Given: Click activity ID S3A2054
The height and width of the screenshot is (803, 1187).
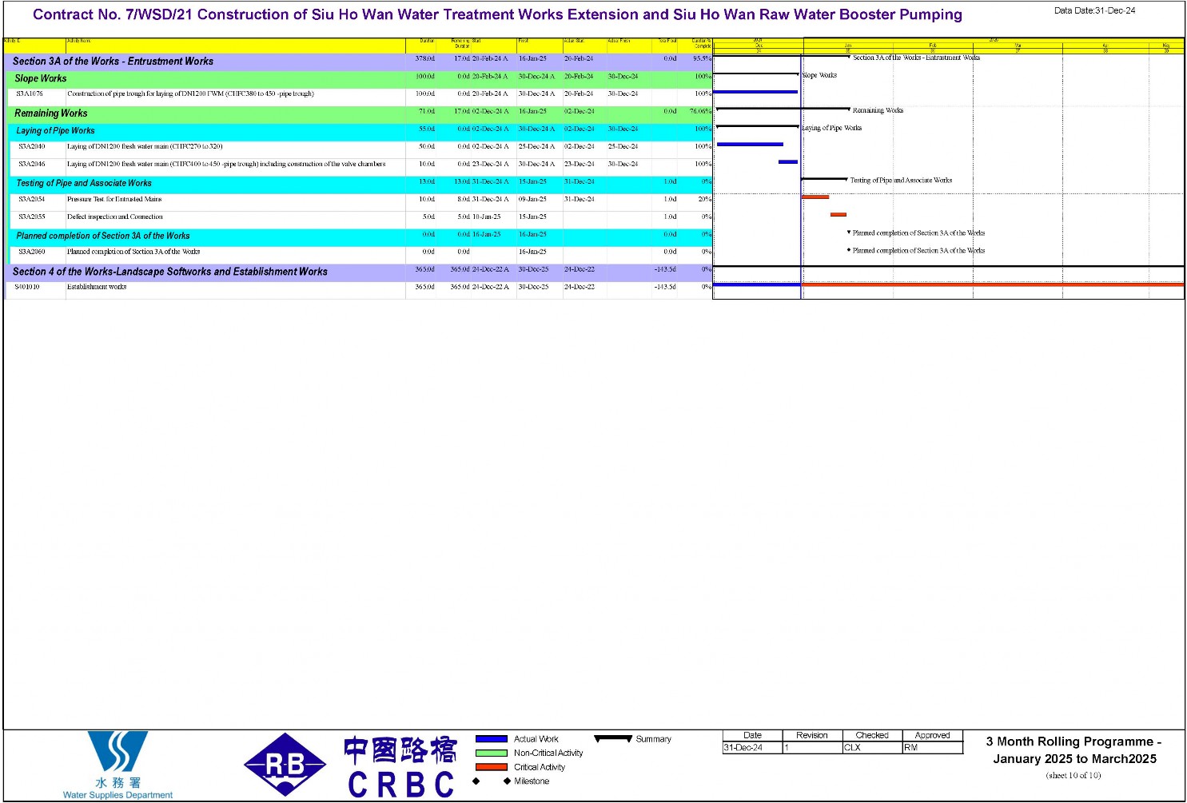Looking at the screenshot, I should tap(32, 200).
